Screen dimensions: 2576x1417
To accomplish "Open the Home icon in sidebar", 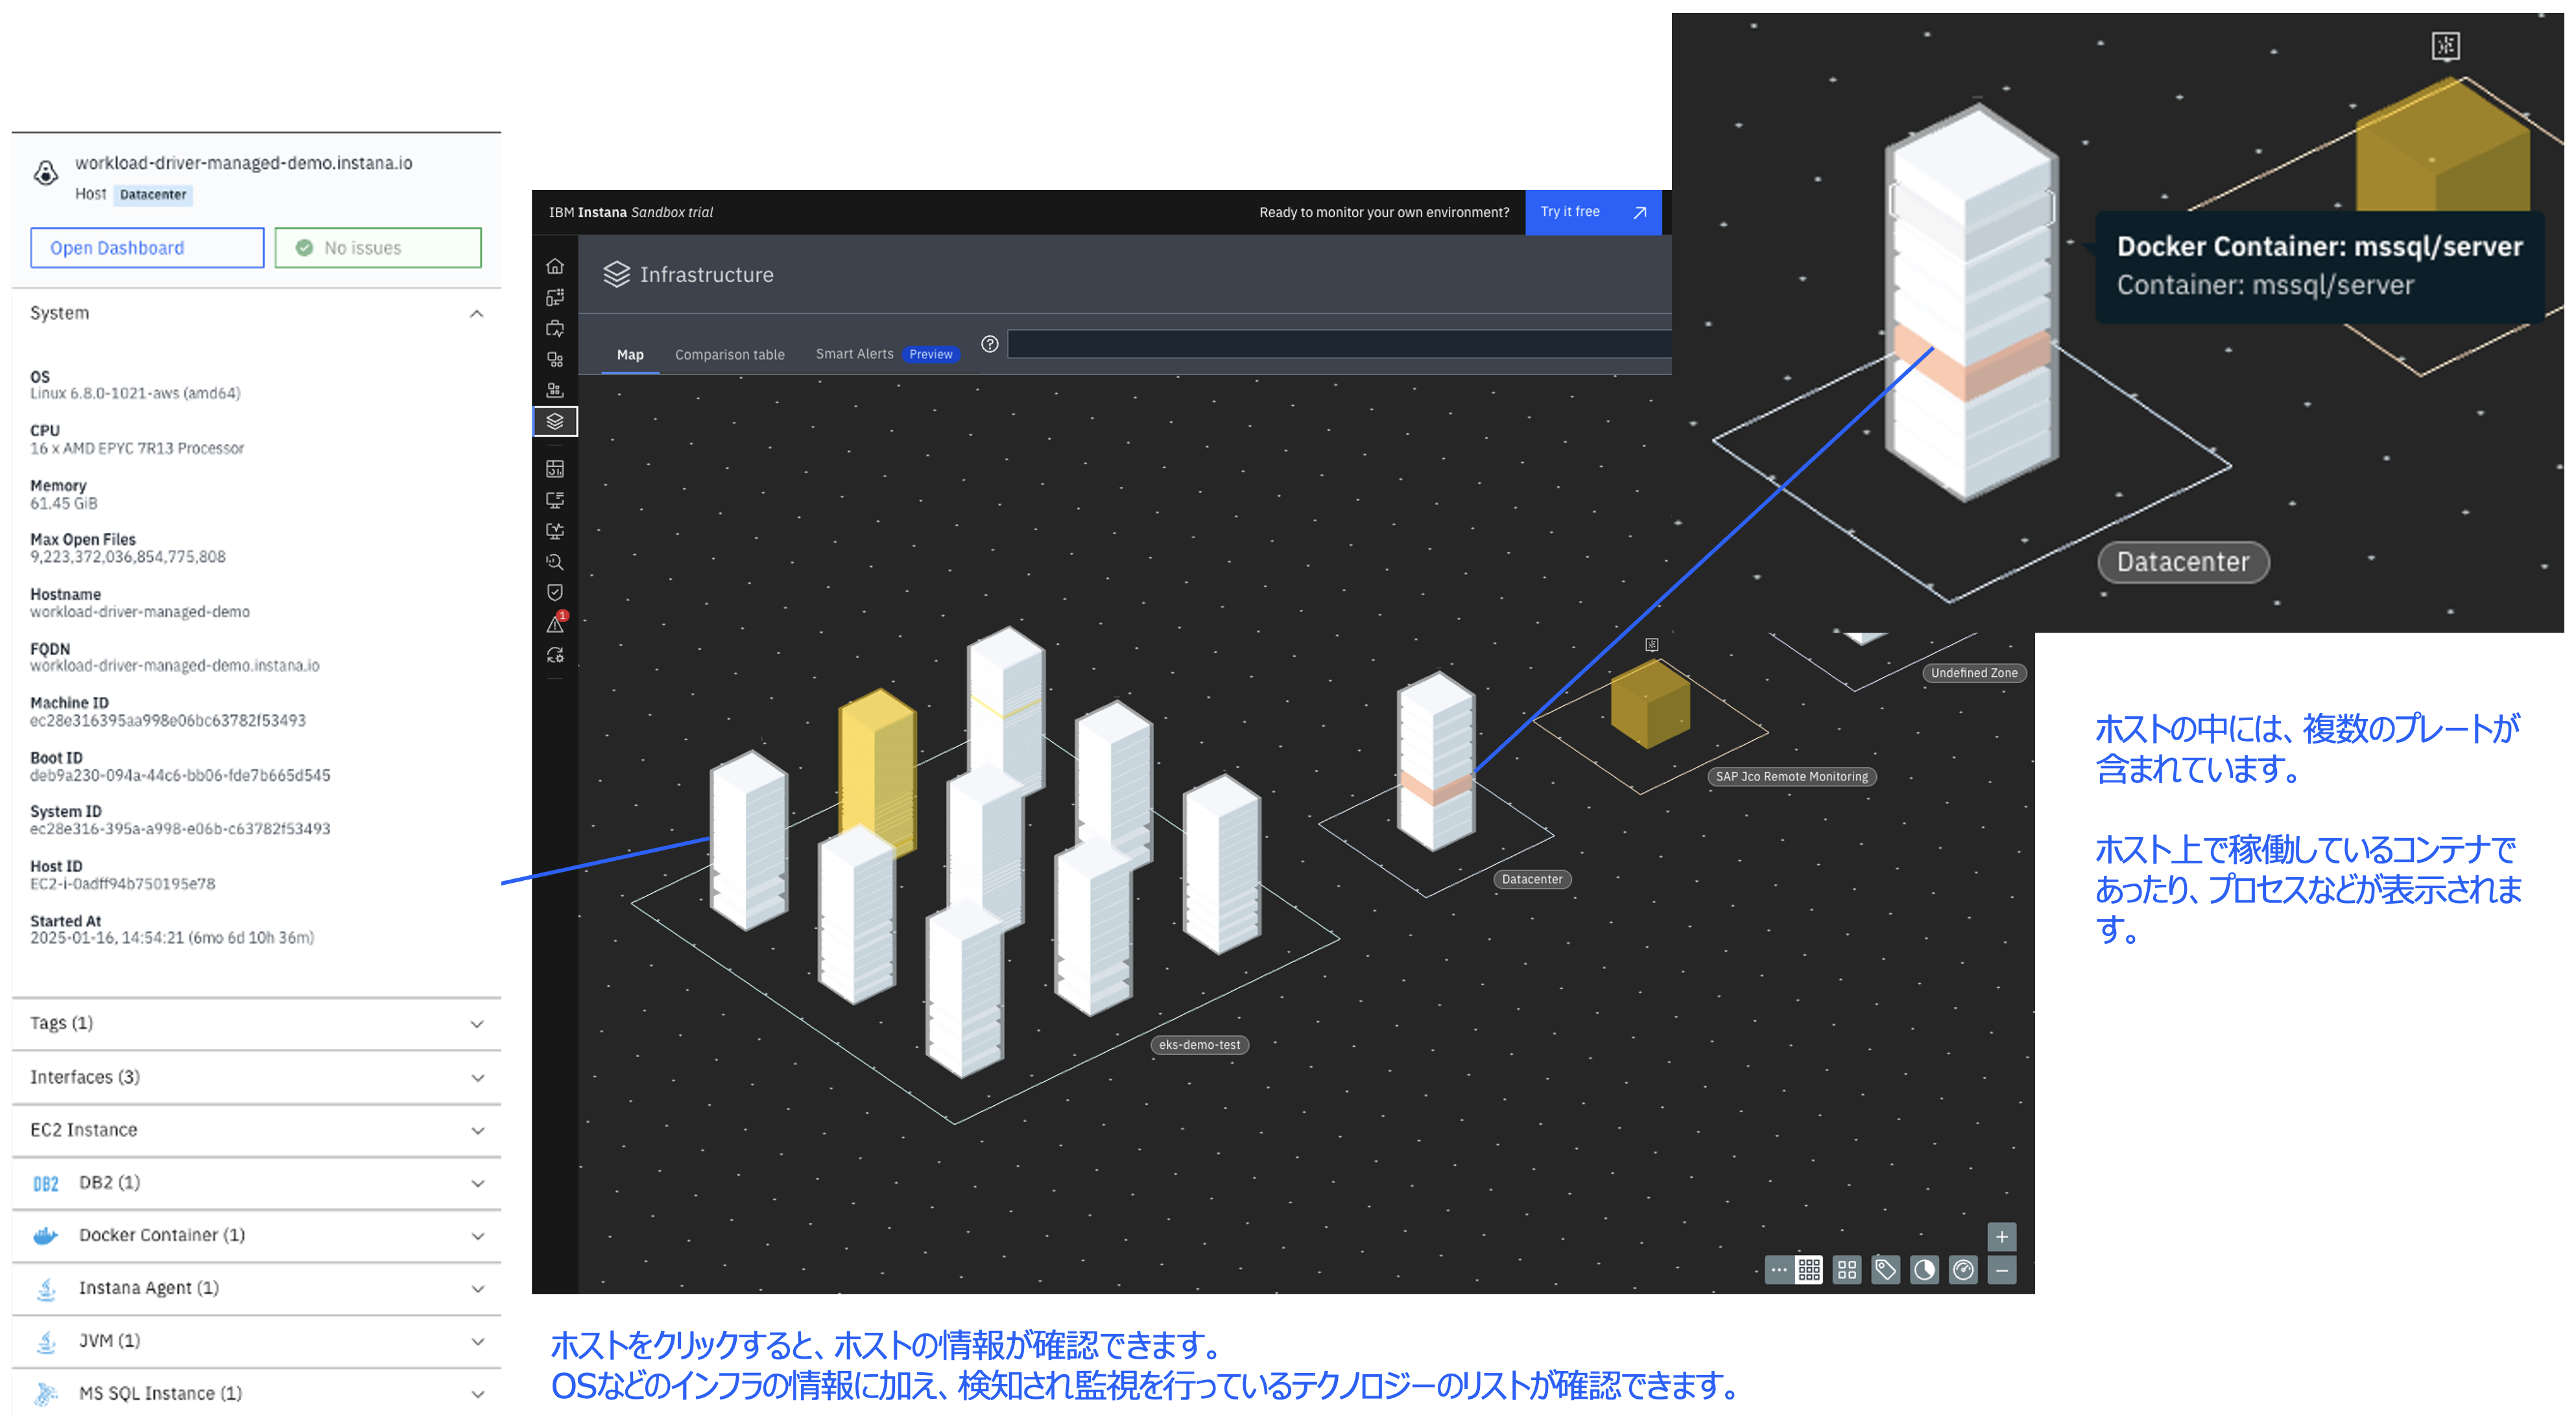I will coord(555,266).
